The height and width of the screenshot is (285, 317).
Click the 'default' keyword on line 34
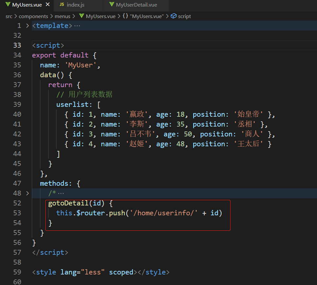click(x=74, y=55)
